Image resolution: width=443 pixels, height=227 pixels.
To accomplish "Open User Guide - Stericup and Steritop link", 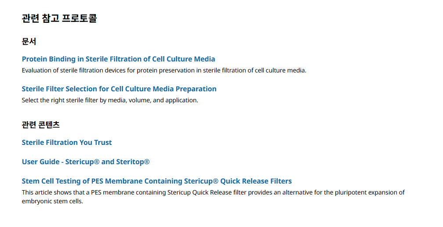I will [x=86, y=162].
